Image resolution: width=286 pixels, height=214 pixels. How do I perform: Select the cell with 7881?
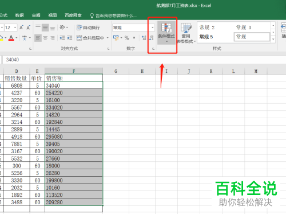tap(17, 144)
